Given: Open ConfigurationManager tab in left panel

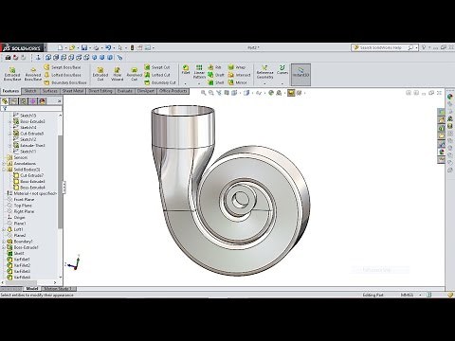Looking at the screenshot, I should (x=24, y=101).
